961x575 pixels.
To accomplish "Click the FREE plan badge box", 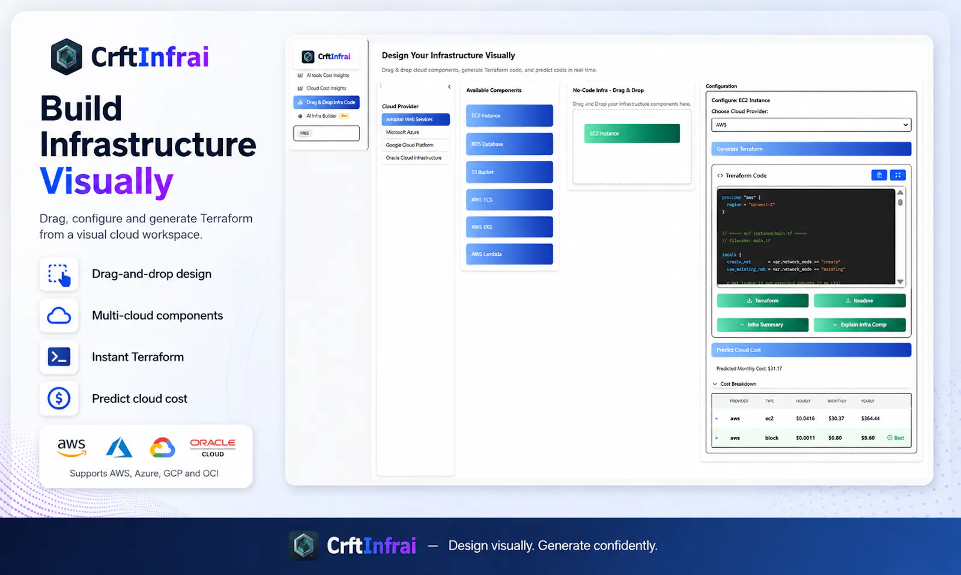I will [326, 133].
